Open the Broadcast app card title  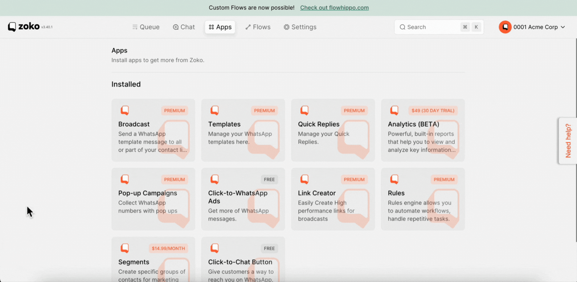(x=134, y=124)
